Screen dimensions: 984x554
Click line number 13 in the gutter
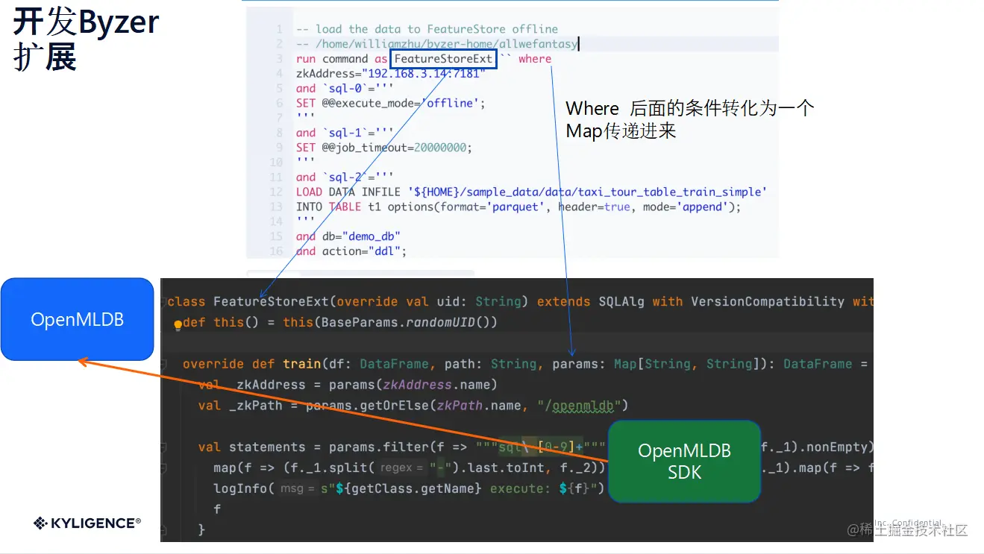click(278, 207)
